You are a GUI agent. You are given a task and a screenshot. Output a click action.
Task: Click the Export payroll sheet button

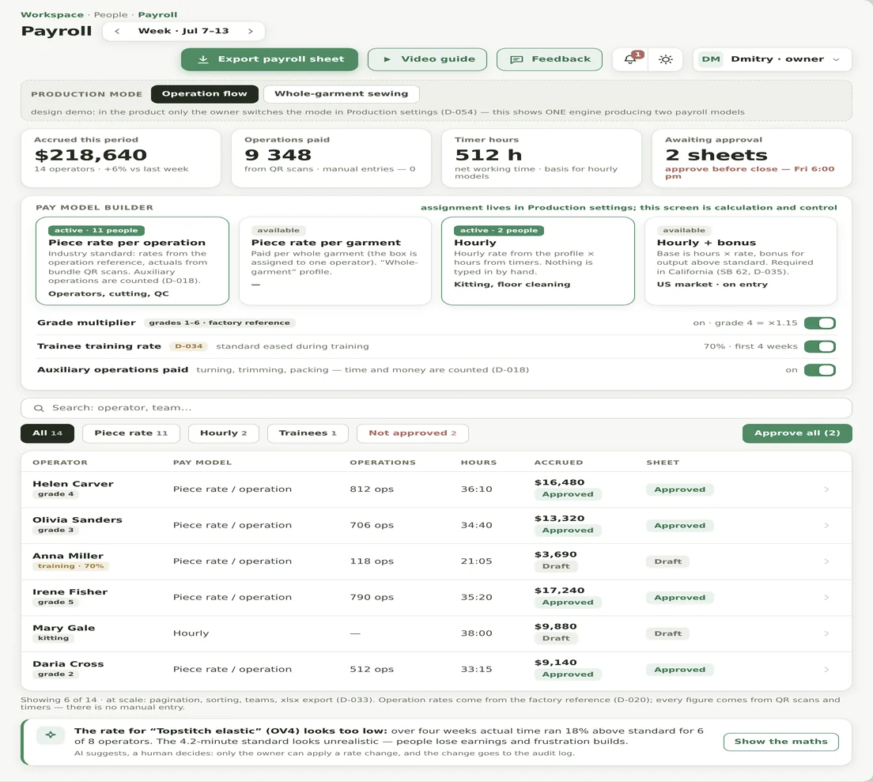click(270, 59)
